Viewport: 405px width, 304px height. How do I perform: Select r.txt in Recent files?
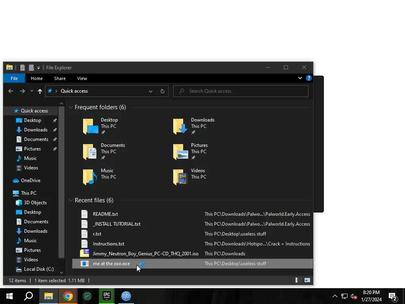(x=192, y=234)
